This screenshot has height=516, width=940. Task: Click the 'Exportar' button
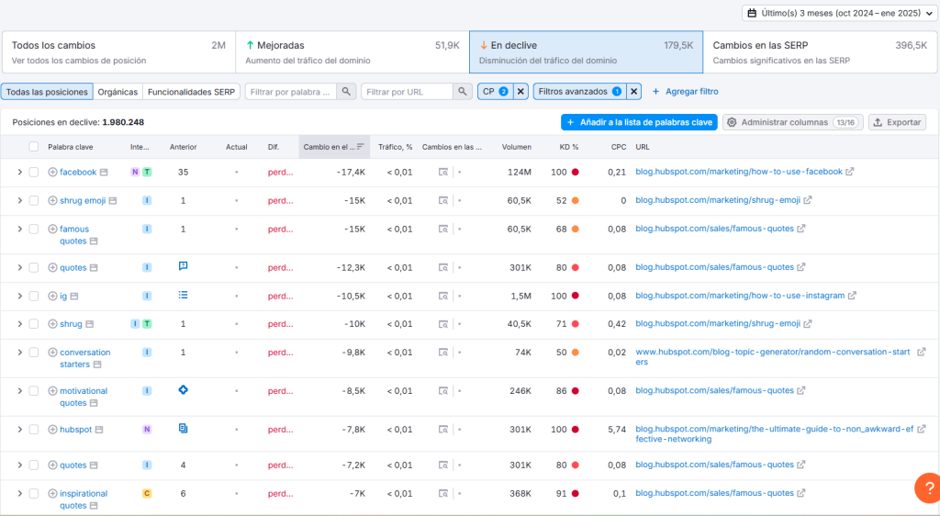coord(897,122)
